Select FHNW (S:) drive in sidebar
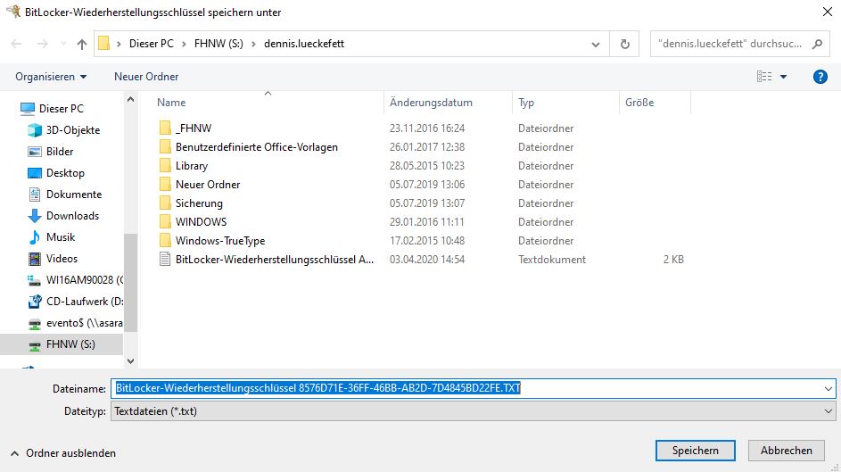Screen dimensions: 841x472 coord(62,344)
